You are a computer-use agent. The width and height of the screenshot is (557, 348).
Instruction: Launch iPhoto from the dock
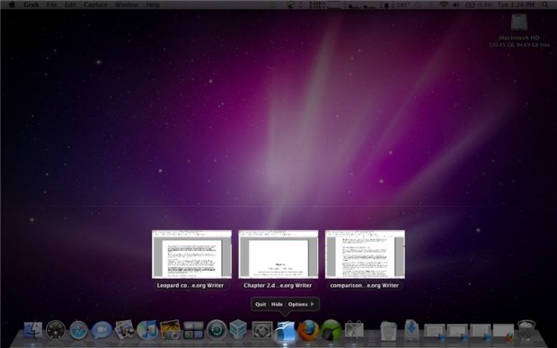(171, 330)
